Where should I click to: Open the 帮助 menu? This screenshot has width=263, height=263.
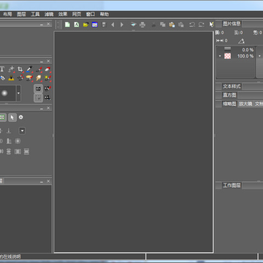pyautogui.click(x=104, y=14)
